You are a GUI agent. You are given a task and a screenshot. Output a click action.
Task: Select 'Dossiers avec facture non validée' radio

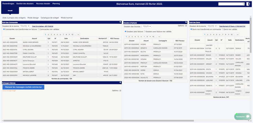[x=145, y=31]
